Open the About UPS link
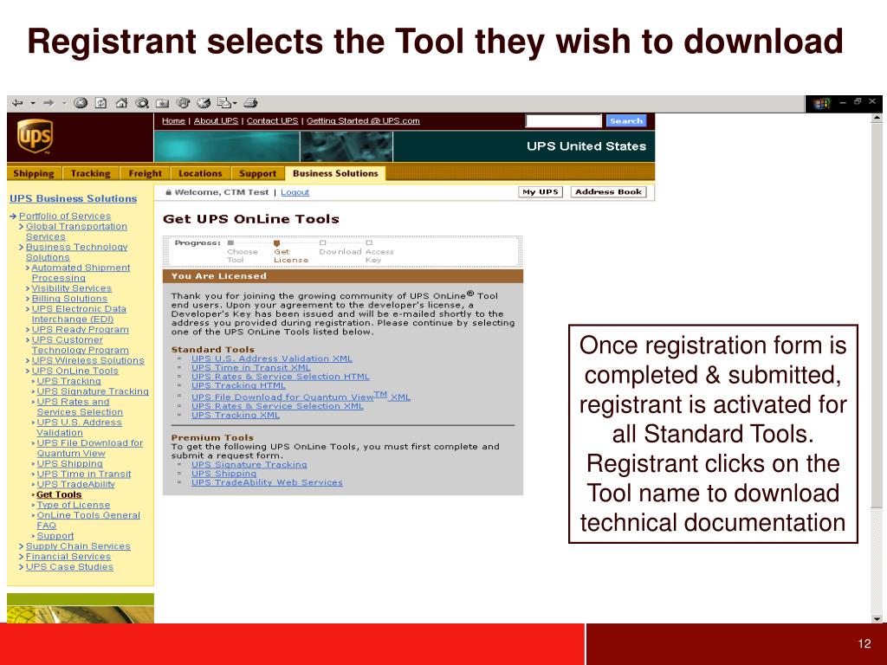Screen dimensions: 887x665 coord(216,120)
